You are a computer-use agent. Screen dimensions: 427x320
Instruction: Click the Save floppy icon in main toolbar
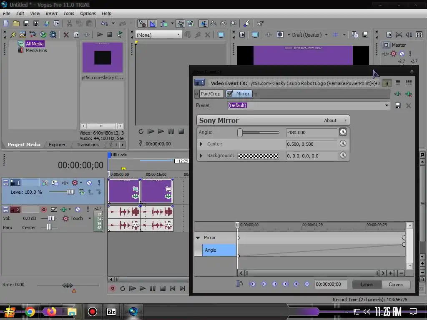point(26,23)
